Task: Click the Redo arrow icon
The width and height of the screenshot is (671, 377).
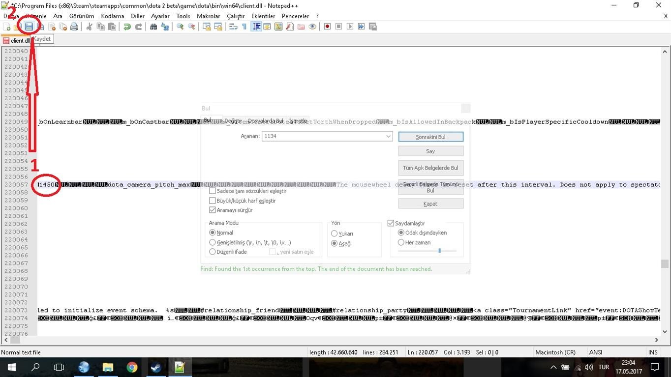Action: (x=138, y=27)
